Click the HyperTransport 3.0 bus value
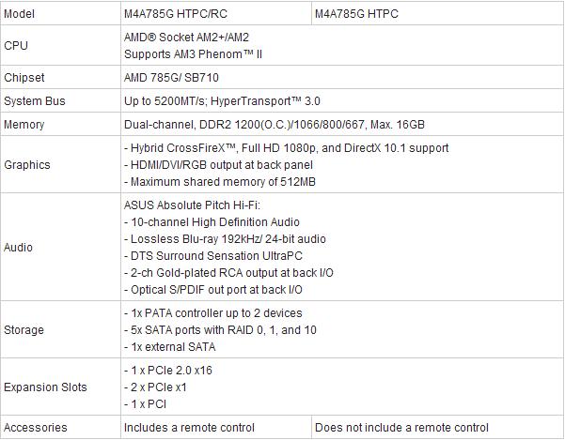This screenshot has height=440, width=565. [222, 101]
